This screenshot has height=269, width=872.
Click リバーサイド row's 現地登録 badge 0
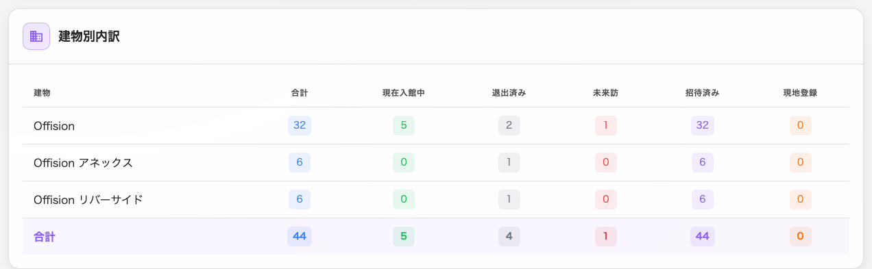pos(800,199)
